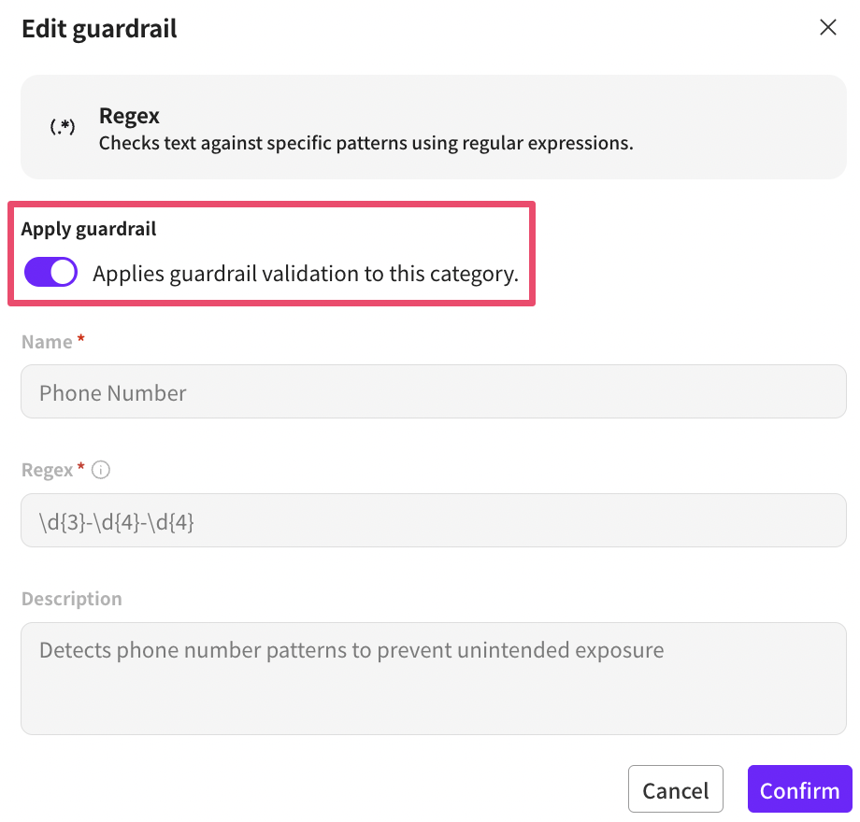Screen dimensions: 860x822
Task: Click the Name field label
Action: tap(47, 342)
